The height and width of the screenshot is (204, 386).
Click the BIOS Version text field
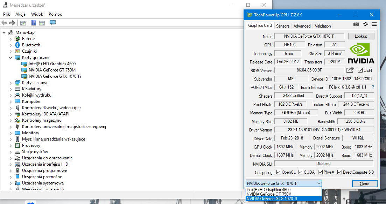[309, 70]
